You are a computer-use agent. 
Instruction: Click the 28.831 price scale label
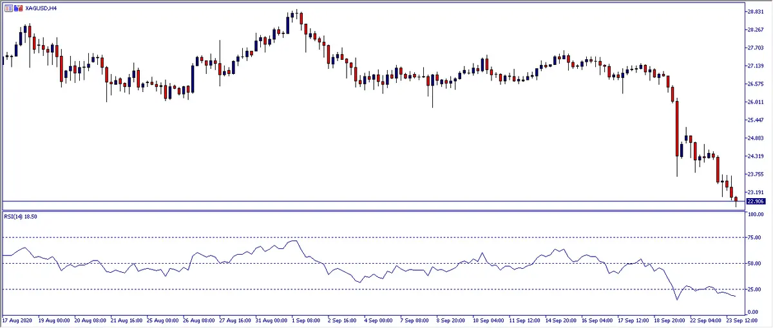(755, 12)
